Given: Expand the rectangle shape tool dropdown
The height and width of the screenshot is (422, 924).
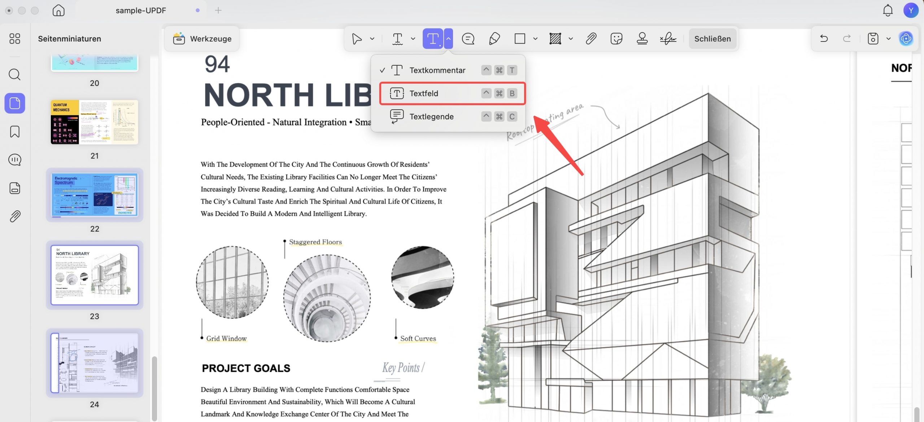Looking at the screenshot, I should pyautogui.click(x=535, y=39).
